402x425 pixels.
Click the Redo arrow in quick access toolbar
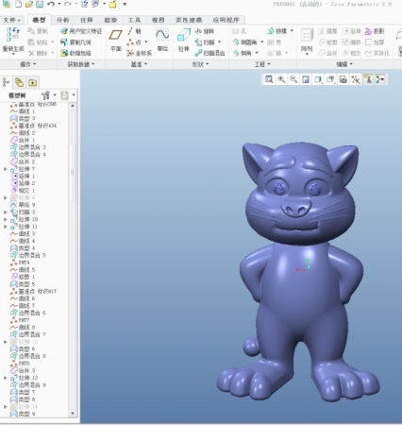[68, 4]
